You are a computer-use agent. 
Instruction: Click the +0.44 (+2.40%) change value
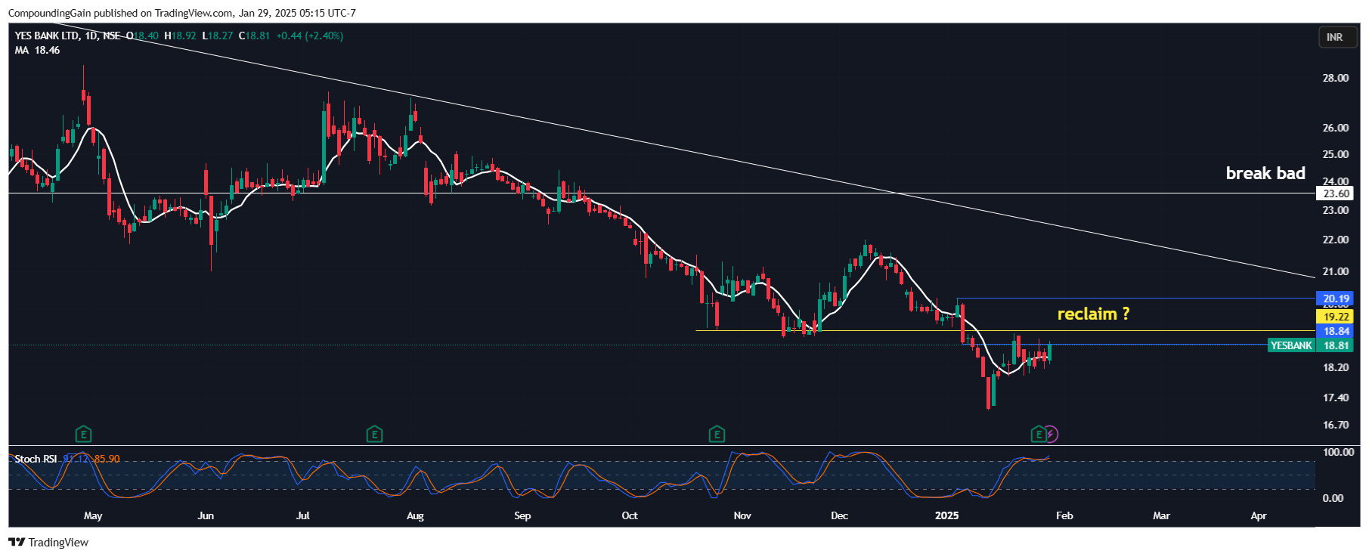pyautogui.click(x=309, y=36)
